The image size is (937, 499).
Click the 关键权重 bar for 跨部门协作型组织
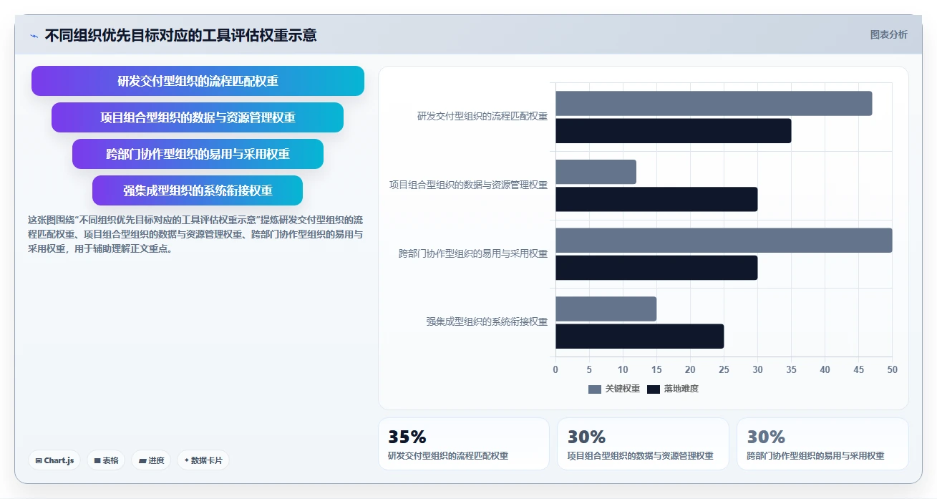(724, 240)
